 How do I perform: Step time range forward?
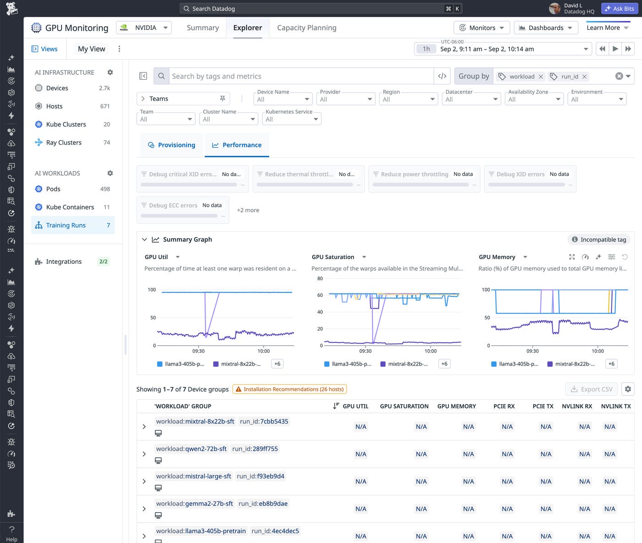628,49
